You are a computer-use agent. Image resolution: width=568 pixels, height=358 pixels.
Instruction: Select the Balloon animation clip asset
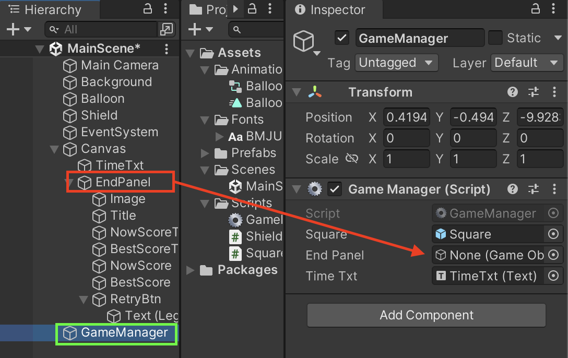pos(256,103)
